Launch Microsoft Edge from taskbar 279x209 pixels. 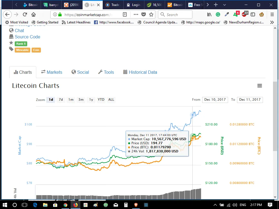point(35,205)
